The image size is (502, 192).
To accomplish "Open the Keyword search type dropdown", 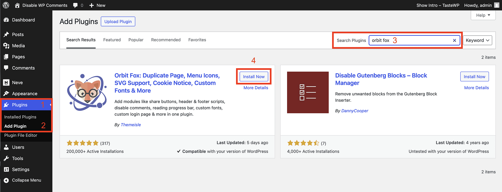I will 477,40.
